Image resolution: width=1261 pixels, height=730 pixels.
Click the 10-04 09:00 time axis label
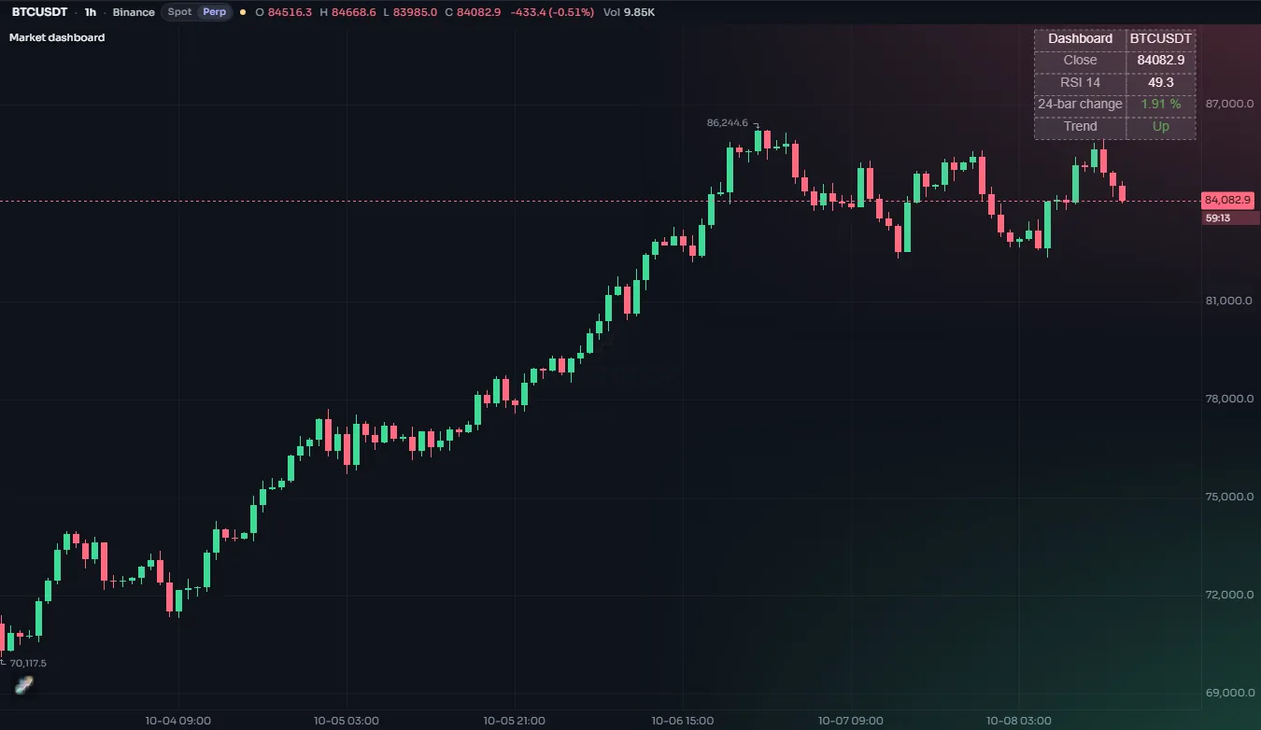point(178,721)
